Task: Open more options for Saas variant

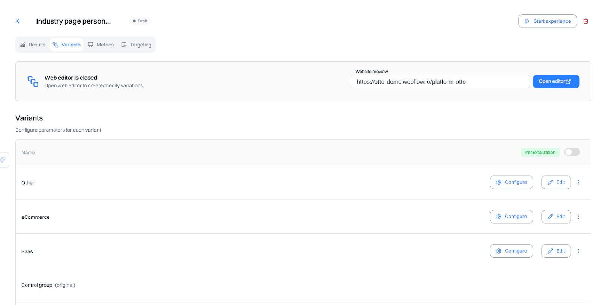Action: tap(578, 251)
